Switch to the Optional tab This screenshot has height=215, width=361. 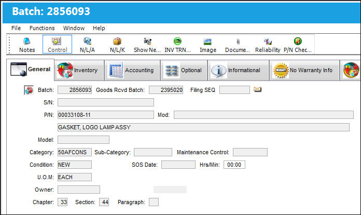point(184,70)
